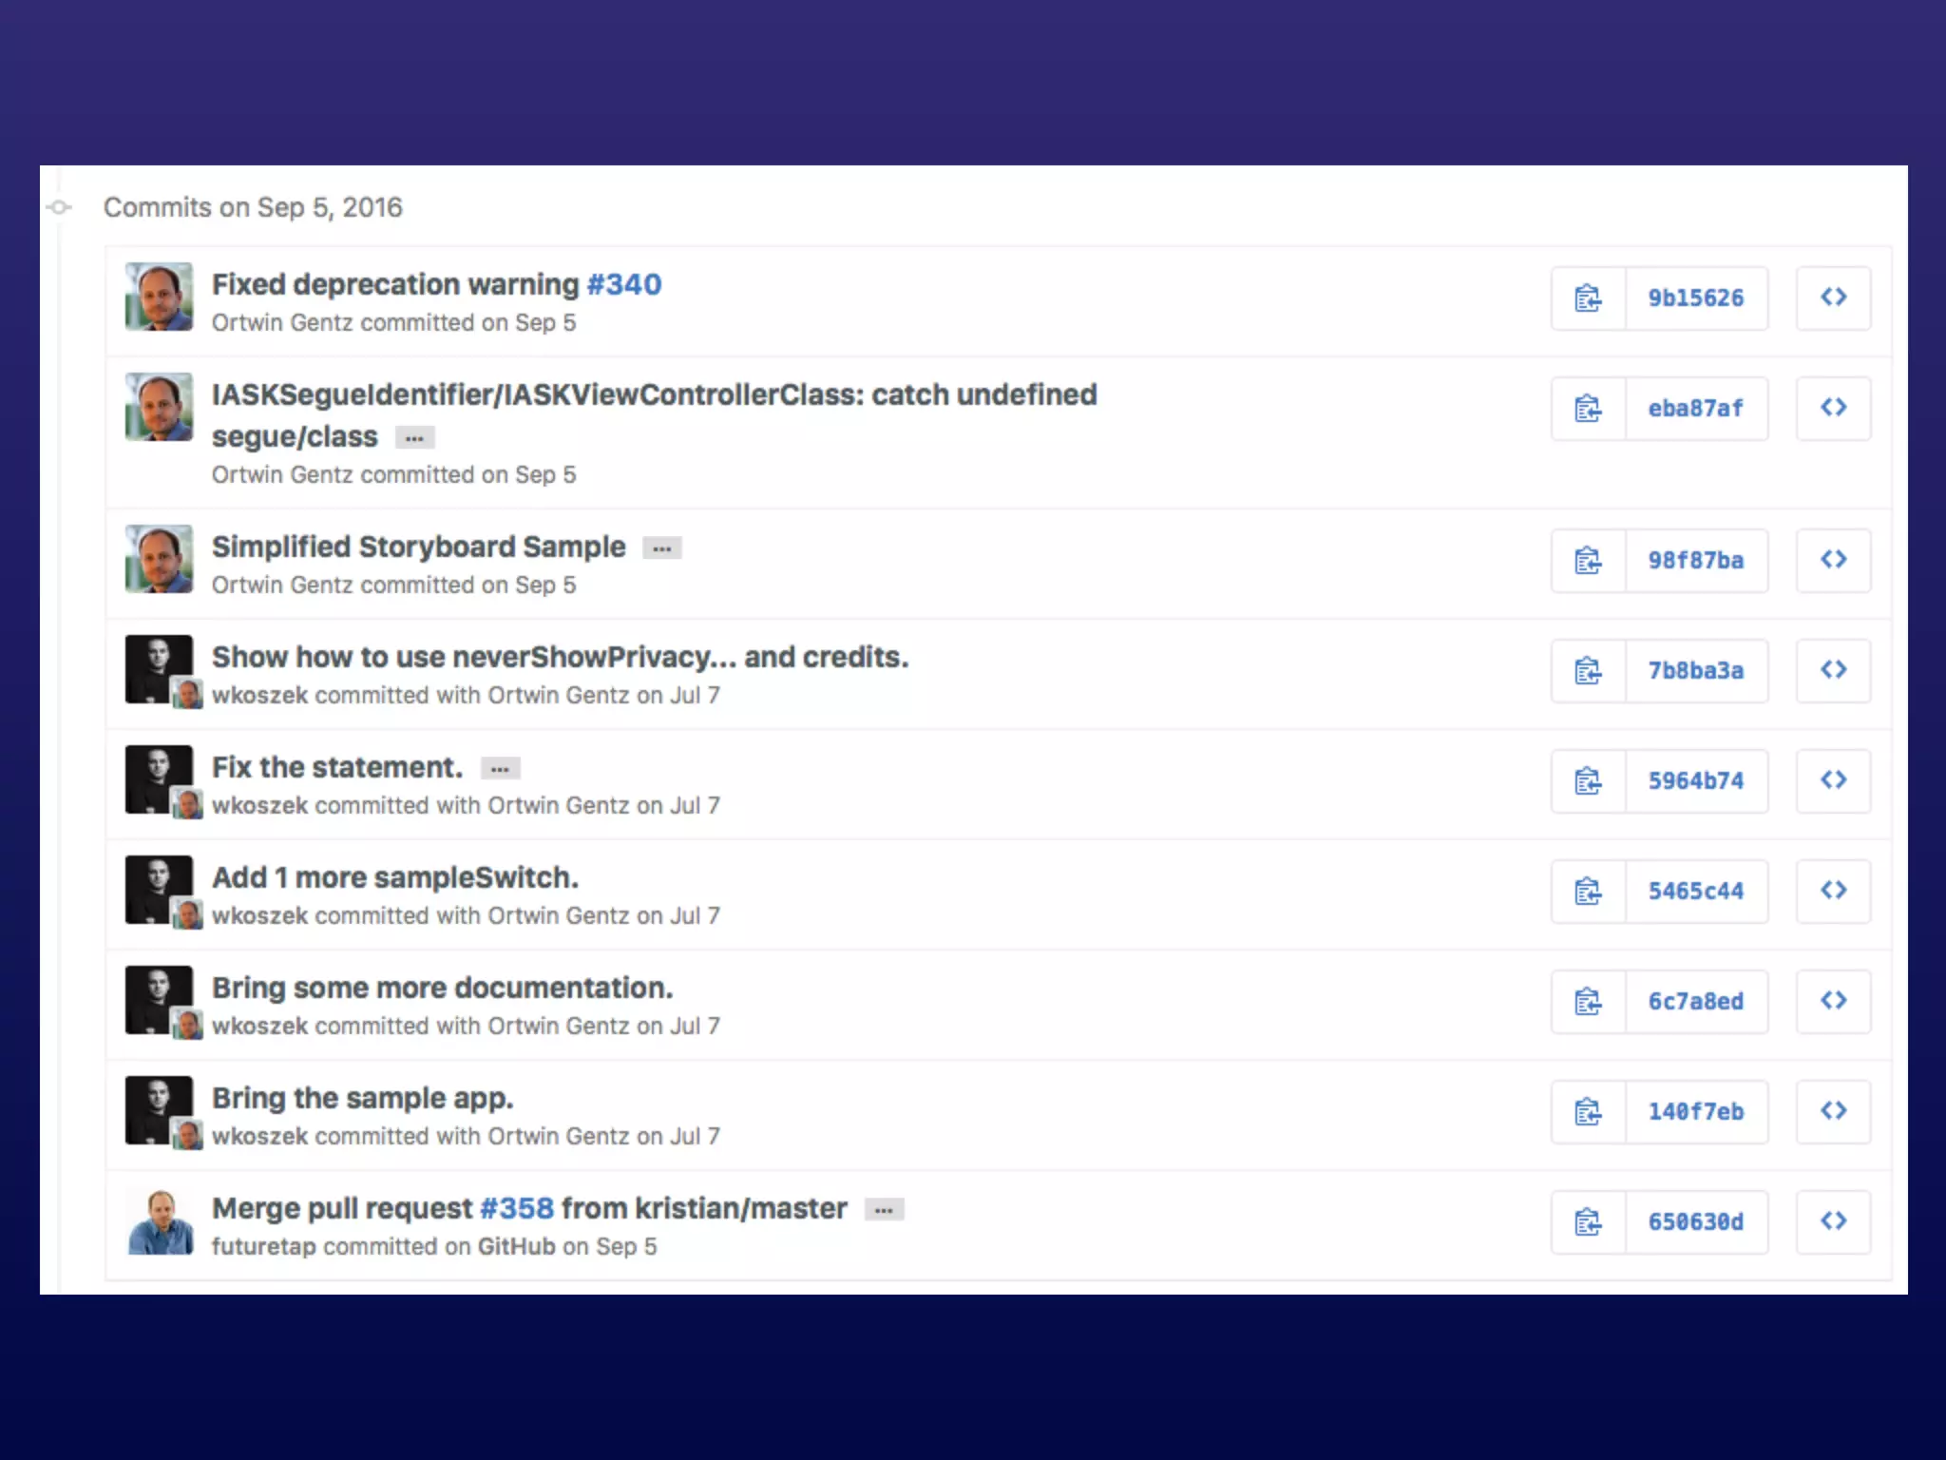This screenshot has height=1460, width=1946.
Task: Open commit hash 5964b74
Action: (1695, 781)
